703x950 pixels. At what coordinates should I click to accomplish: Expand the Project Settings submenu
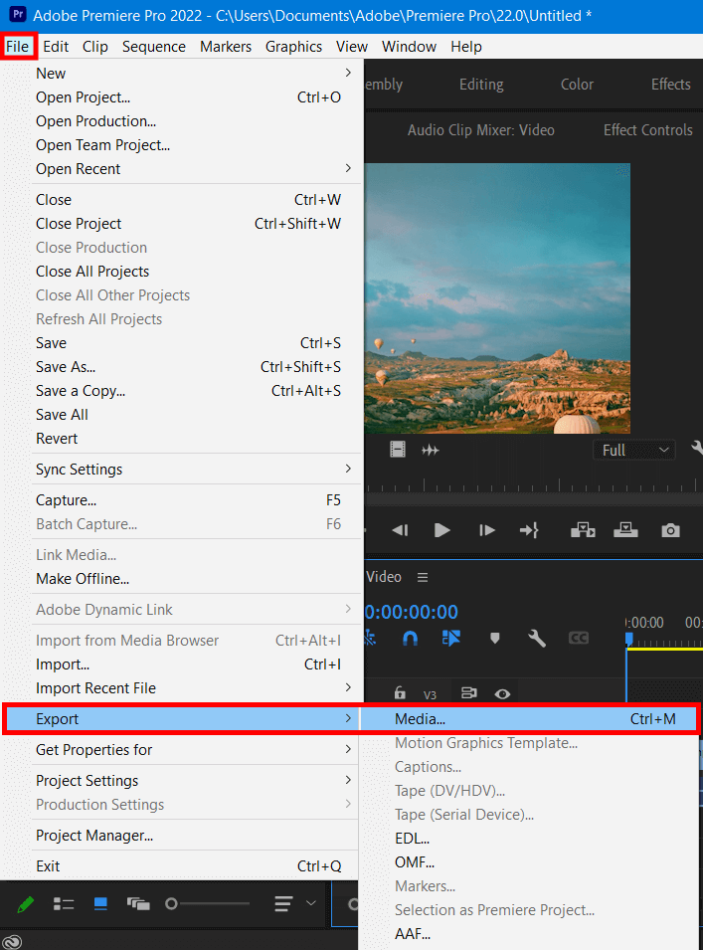coord(182,781)
